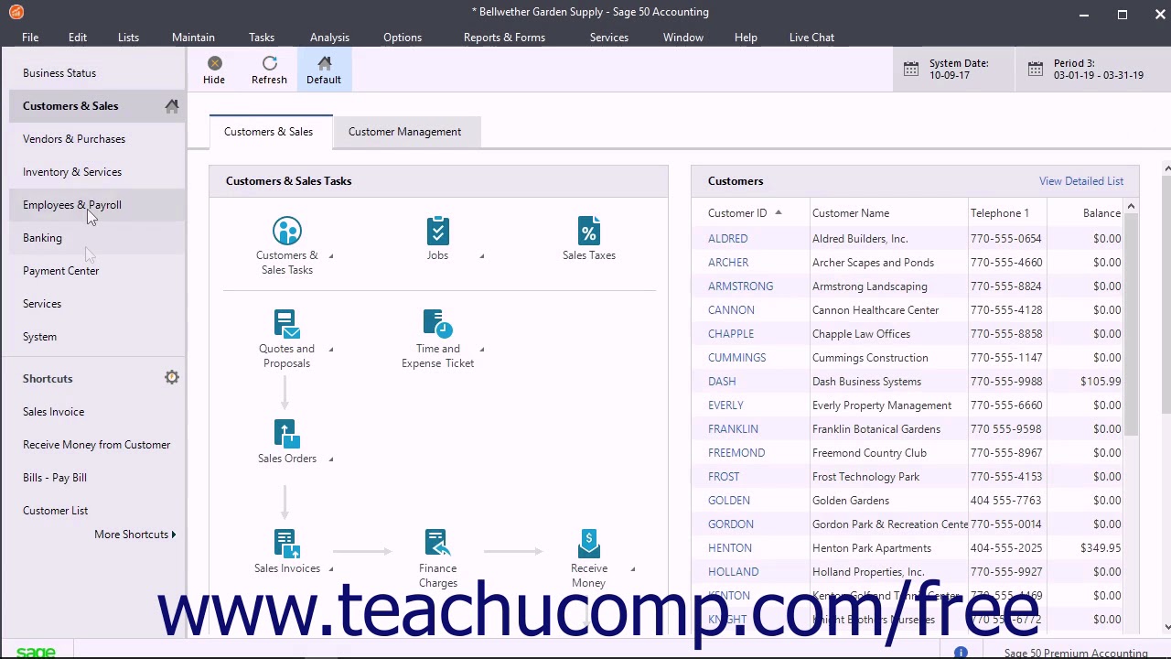Go to Payment Center

click(x=60, y=271)
